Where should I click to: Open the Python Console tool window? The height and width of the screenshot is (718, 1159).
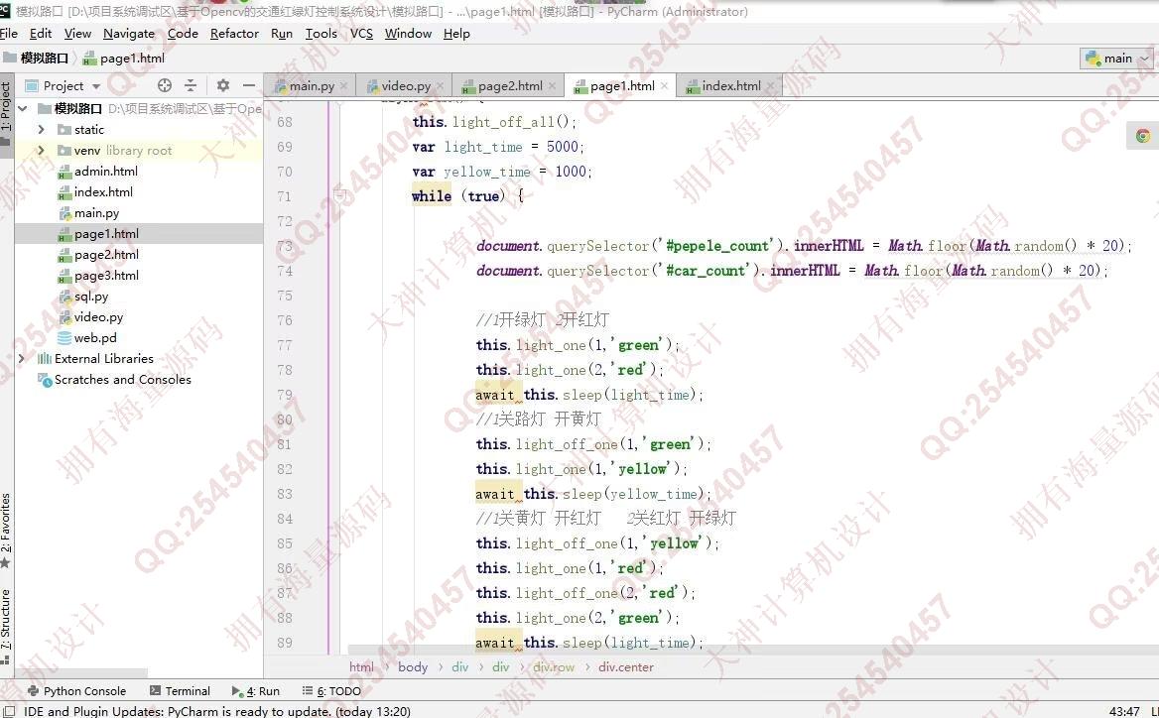[x=76, y=690]
